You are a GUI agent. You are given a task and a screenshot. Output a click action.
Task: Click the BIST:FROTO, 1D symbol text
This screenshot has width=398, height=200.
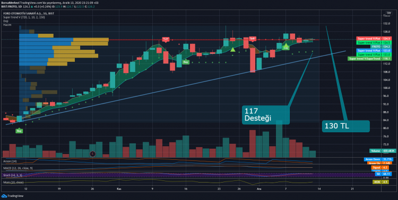pos(12,6)
